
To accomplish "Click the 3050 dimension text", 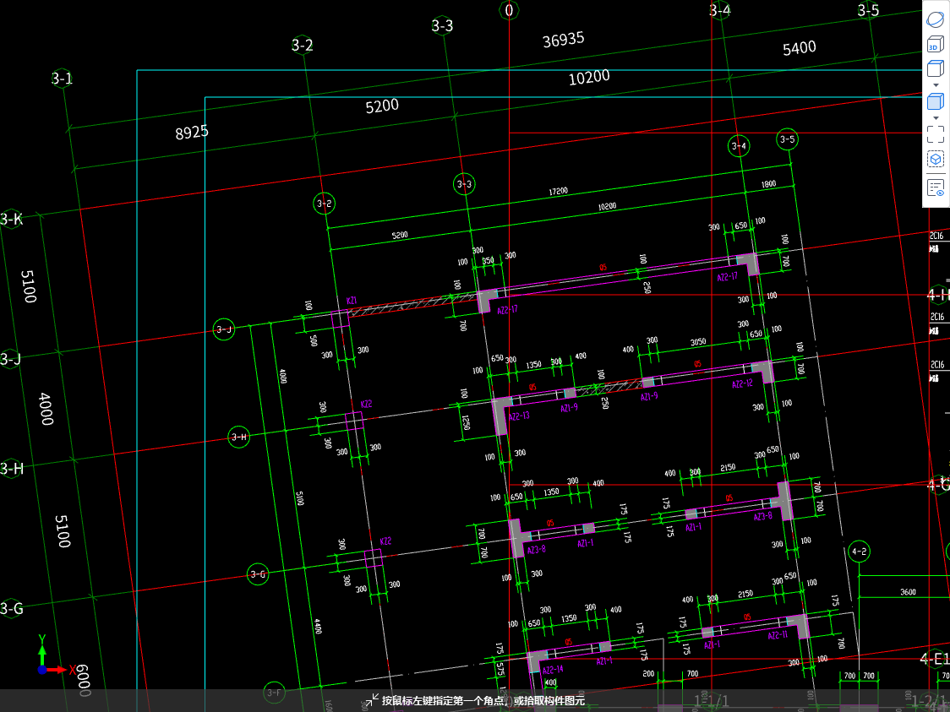I will click(698, 342).
